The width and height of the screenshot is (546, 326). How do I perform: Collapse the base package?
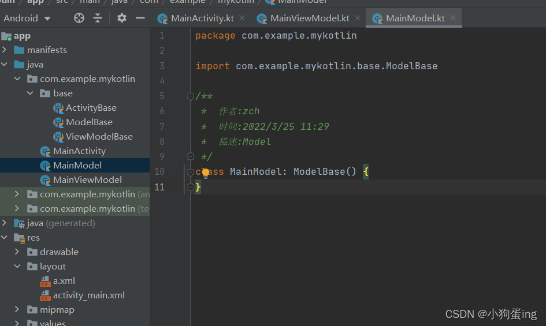30,93
